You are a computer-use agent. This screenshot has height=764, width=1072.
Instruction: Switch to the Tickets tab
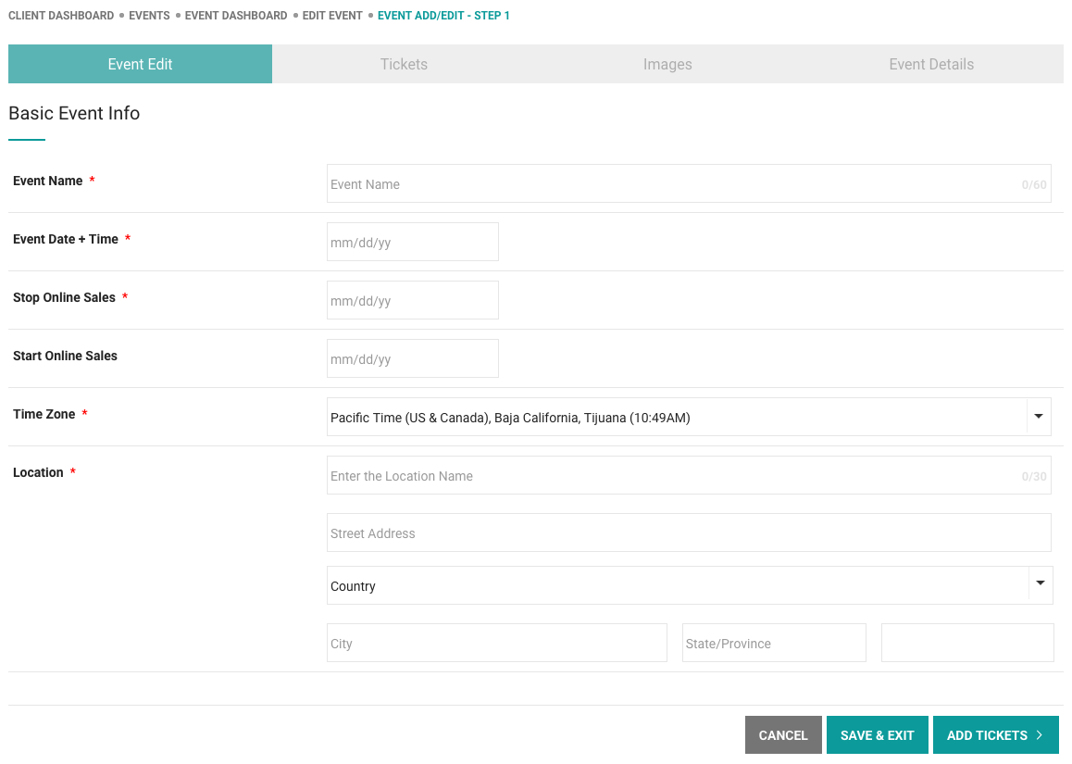point(404,64)
